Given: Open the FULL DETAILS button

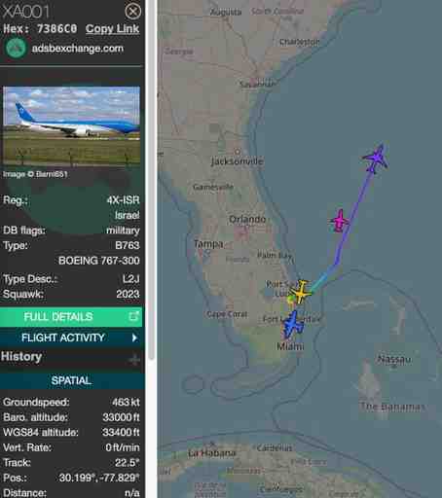Looking at the screenshot, I should click(71, 317).
